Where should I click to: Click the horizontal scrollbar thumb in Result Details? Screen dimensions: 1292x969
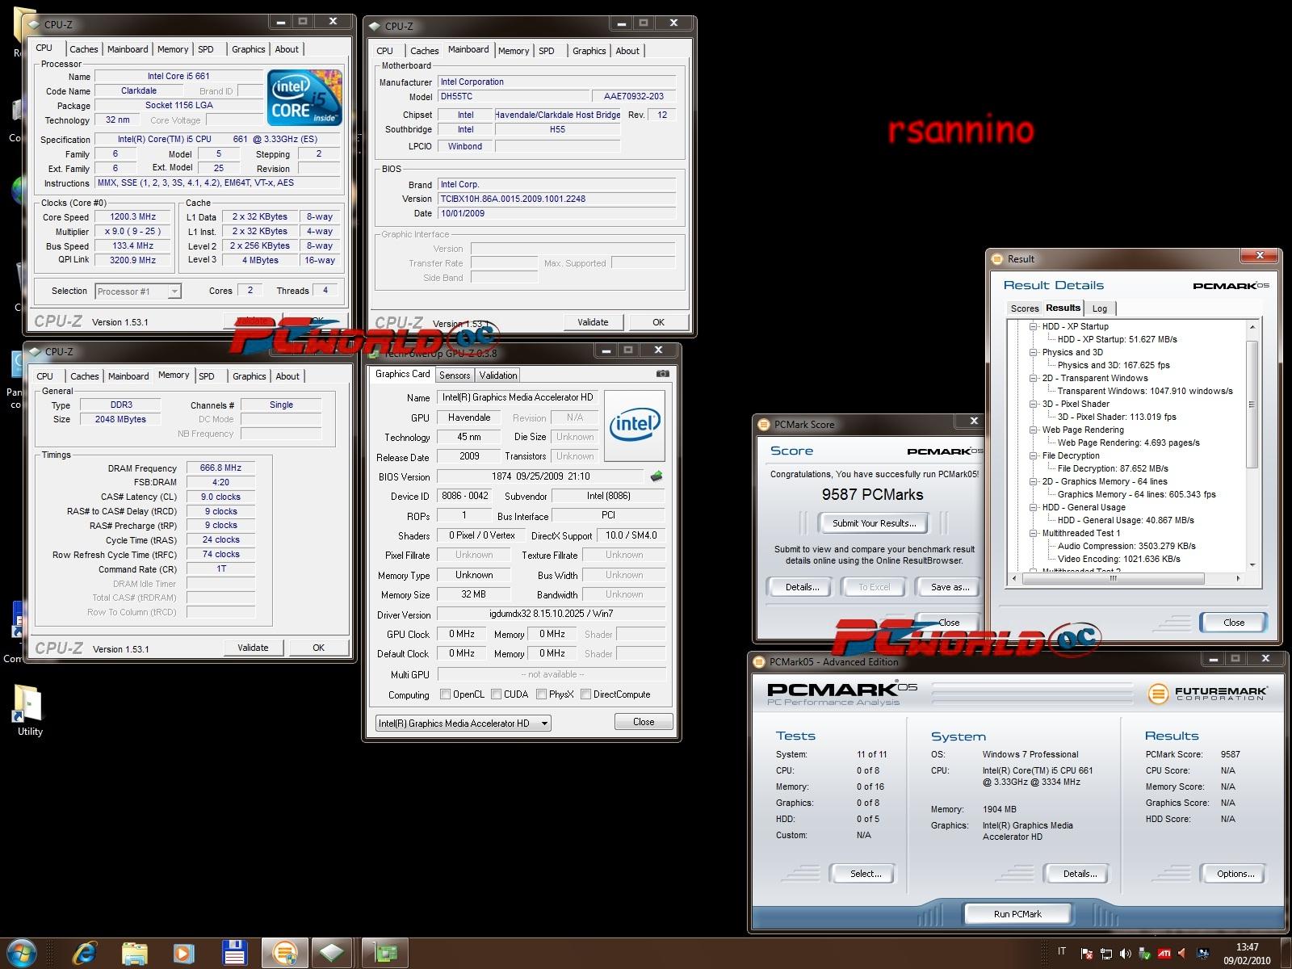click(x=1114, y=578)
